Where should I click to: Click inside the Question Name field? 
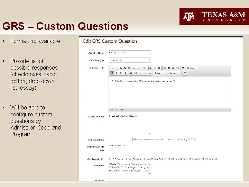click(130, 53)
